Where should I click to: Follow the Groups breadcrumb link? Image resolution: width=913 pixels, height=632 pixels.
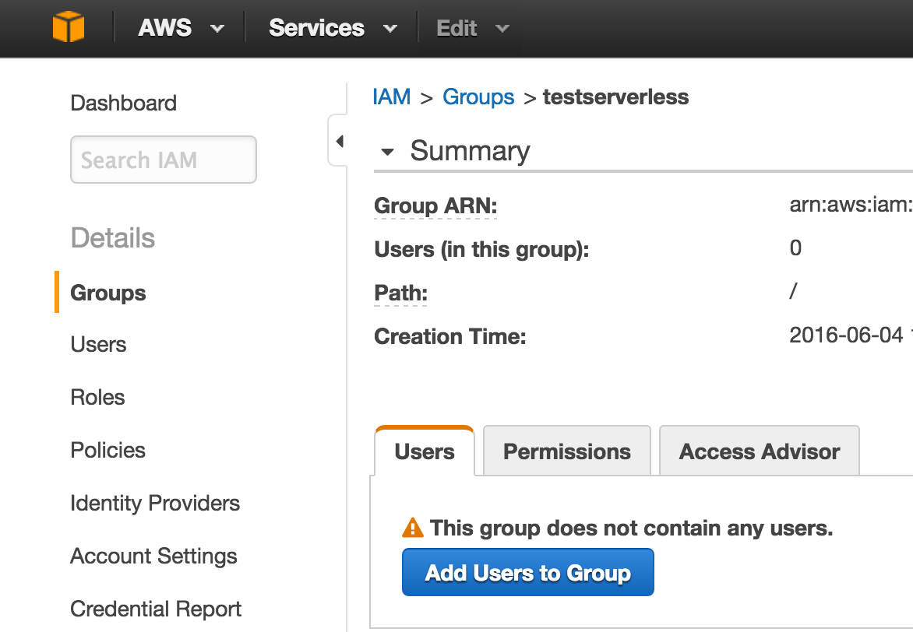[x=478, y=97]
